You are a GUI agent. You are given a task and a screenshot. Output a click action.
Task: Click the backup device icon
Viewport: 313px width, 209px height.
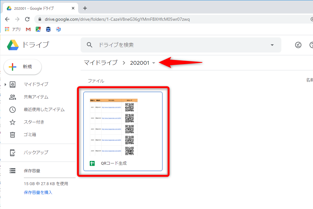pos(13,153)
